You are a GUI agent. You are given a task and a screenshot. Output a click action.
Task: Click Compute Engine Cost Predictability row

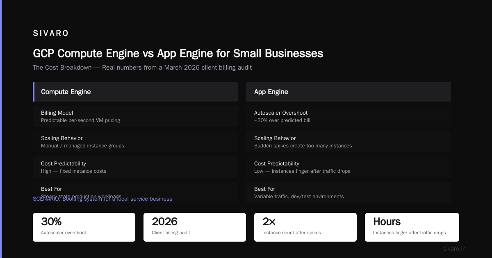click(135, 167)
